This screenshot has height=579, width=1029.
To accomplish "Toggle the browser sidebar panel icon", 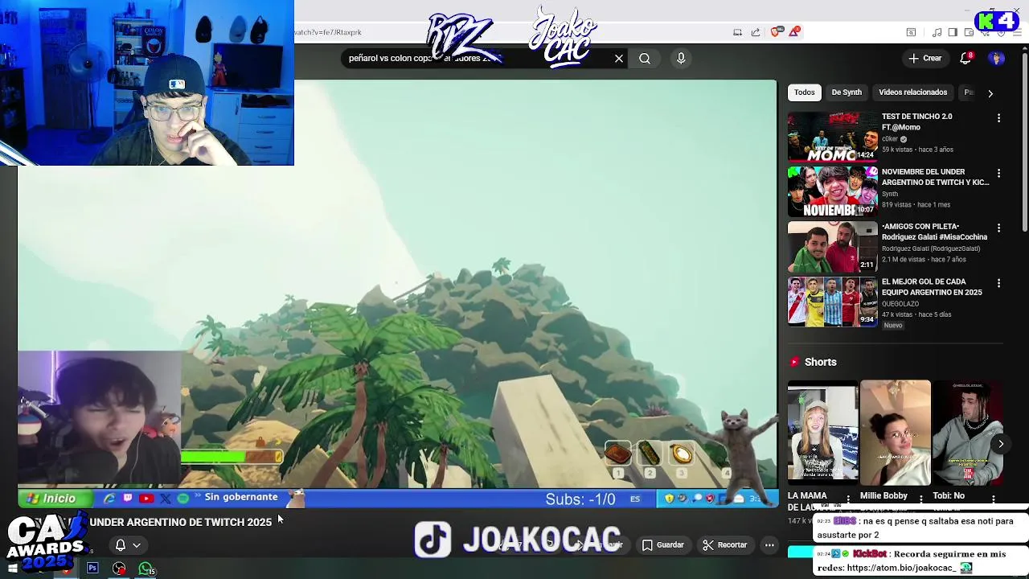I will coord(953,32).
